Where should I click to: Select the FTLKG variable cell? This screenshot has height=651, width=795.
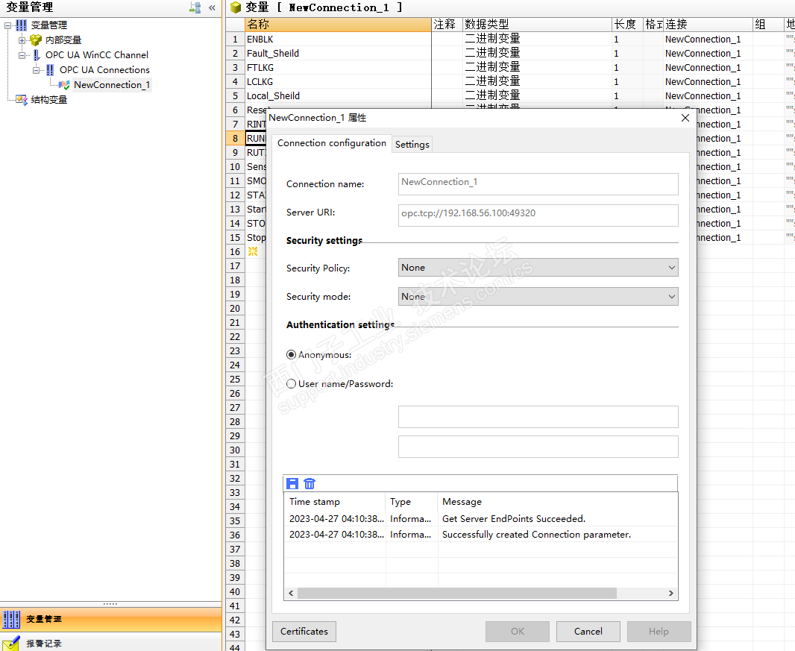(338, 67)
